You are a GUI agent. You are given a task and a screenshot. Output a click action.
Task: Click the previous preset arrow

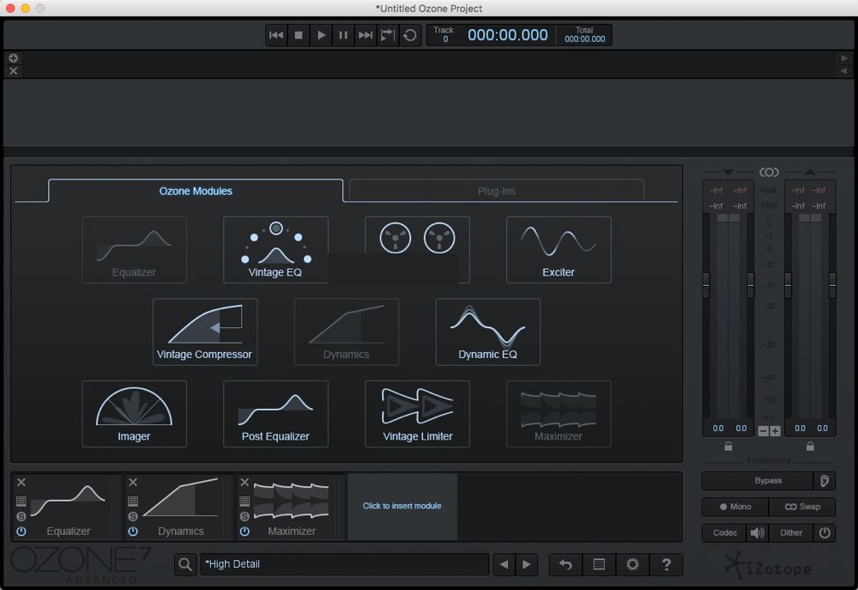(x=504, y=564)
